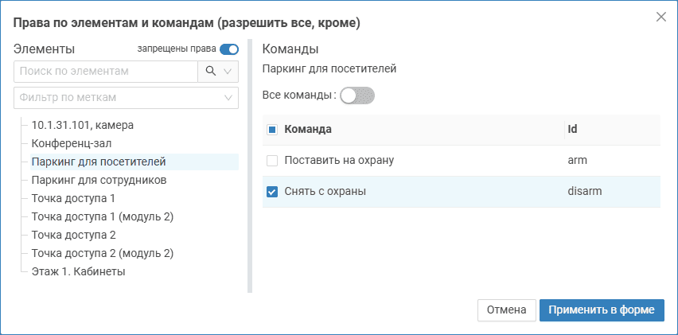The width and height of the screenshot is (678, 335).
Task: Click 'Применить в форме' button
Action: pos(602,310)
